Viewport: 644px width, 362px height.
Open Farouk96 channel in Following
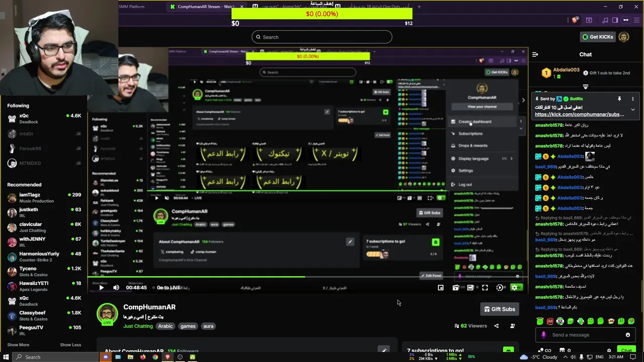click(x=44, y=148)
